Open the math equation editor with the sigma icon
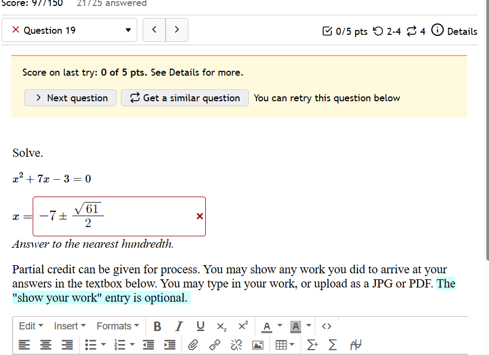Screen dimensions: 489x355 coord(333,344)
